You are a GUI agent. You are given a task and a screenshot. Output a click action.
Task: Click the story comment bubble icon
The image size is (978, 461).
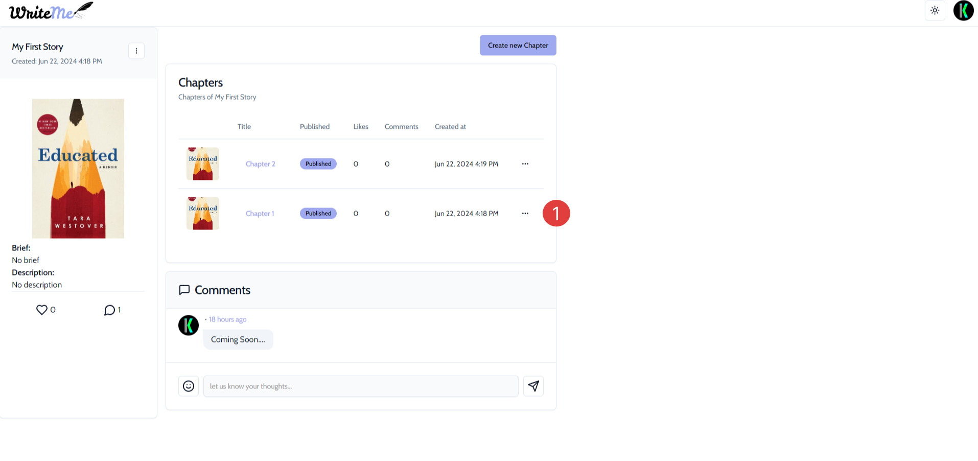[109, 310]
